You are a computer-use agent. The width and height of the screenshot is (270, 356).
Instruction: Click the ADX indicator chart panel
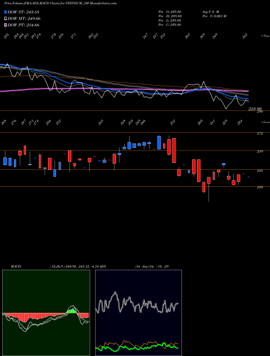click(x=138, y=313)
